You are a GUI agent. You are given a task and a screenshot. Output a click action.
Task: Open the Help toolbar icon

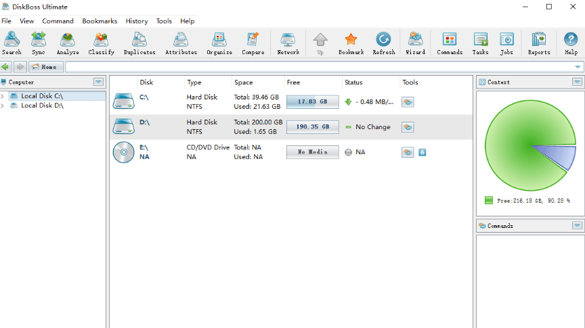571,43
